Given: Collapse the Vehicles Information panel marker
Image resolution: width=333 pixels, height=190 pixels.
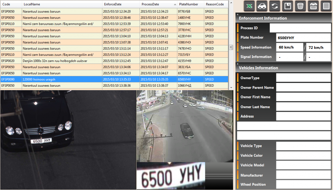Looking at the screenshot, I should [x=238, y=65].
